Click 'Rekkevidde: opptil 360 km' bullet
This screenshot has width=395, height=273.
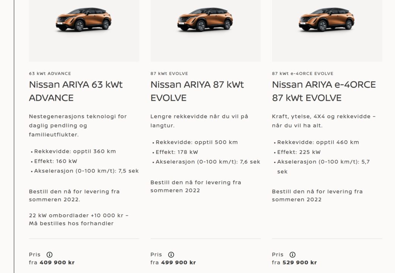[75, 151]
